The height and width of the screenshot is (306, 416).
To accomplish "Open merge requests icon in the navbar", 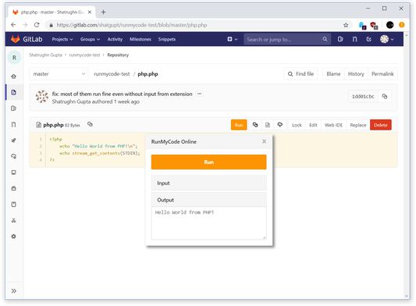I will (x=354, y=39).
